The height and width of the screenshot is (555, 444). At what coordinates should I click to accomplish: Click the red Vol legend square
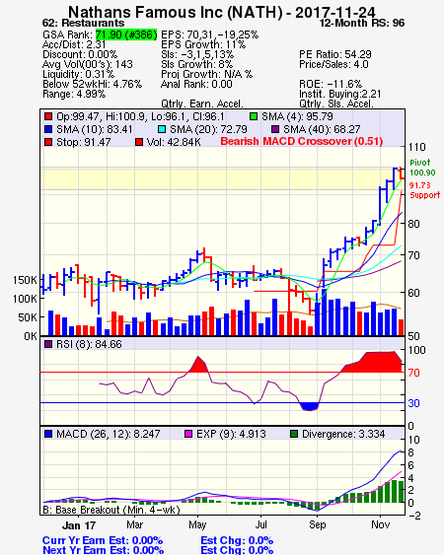click(x=139, y=142)
